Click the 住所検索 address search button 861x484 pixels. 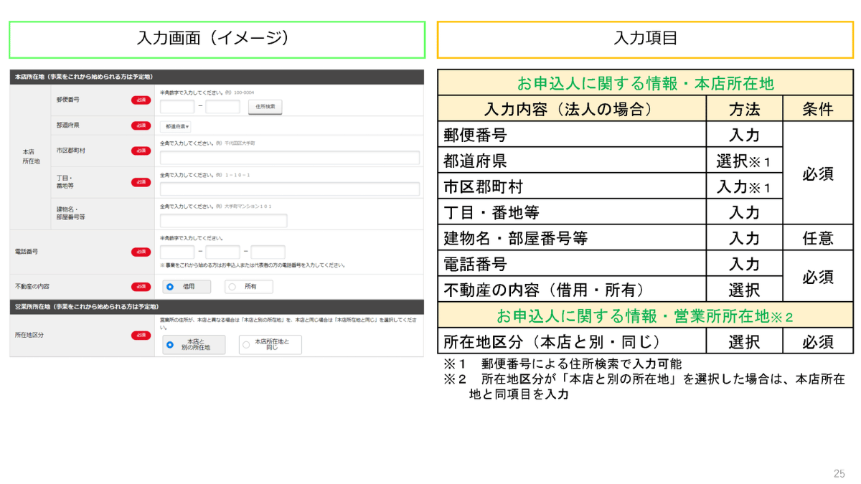[x=265, y=107]
